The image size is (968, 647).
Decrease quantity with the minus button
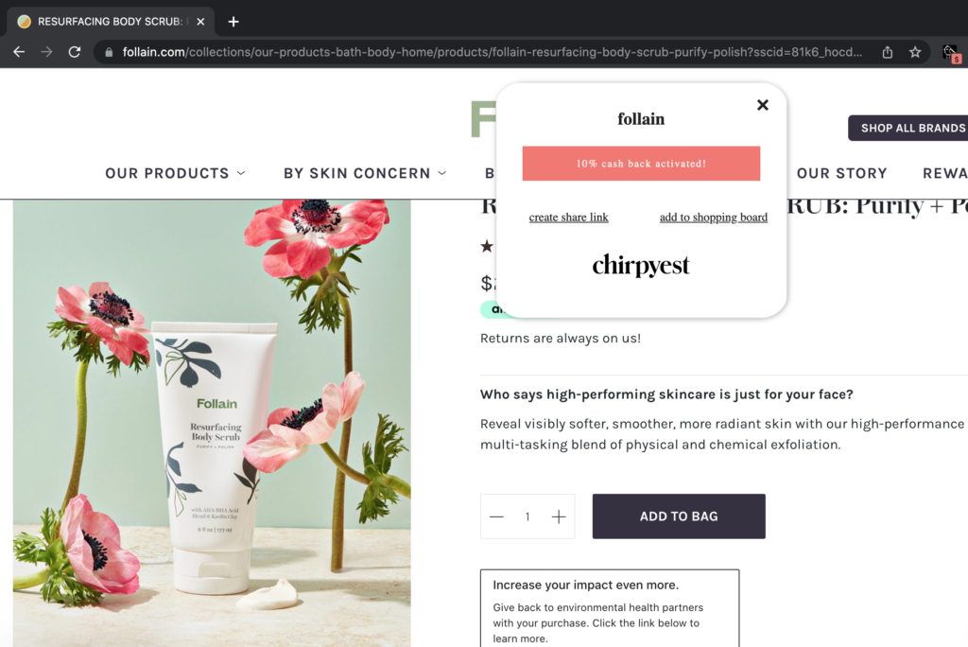point(496,516)
